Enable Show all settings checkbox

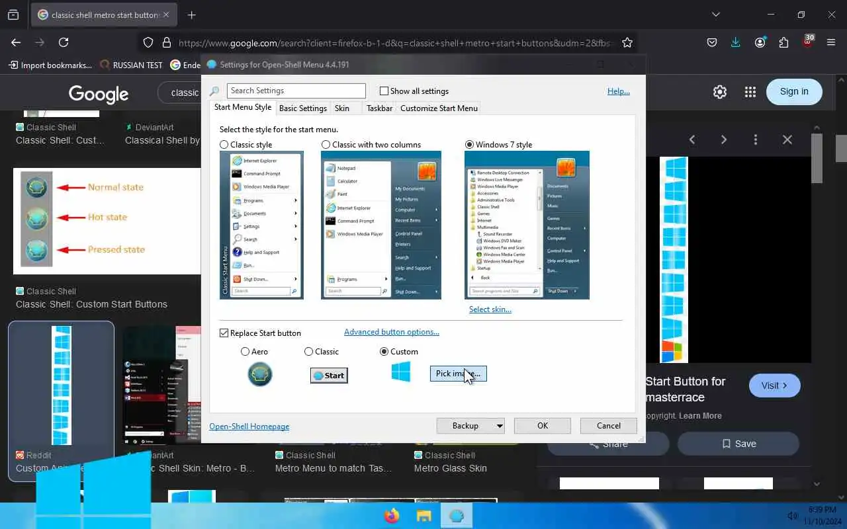pyautogui.click(x=384, y=91)
